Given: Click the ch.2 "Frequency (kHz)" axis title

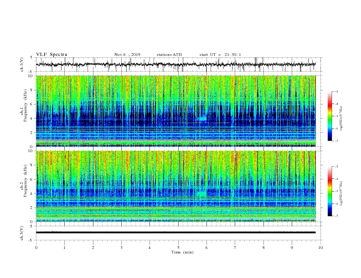Looking at the screenshot, I should pos(26,181).
